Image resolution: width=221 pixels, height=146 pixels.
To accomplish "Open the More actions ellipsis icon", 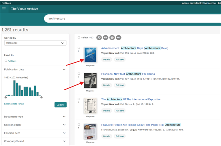I will (119, 38).
